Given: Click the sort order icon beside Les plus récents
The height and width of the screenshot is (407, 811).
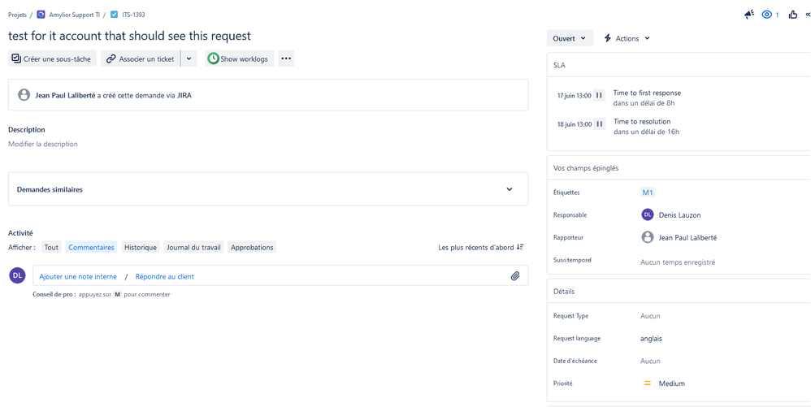Looking at the screenshot, I should 520,247.
